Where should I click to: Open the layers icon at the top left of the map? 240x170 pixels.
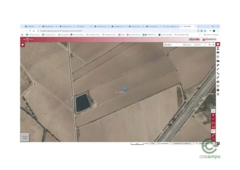[23, 44]
